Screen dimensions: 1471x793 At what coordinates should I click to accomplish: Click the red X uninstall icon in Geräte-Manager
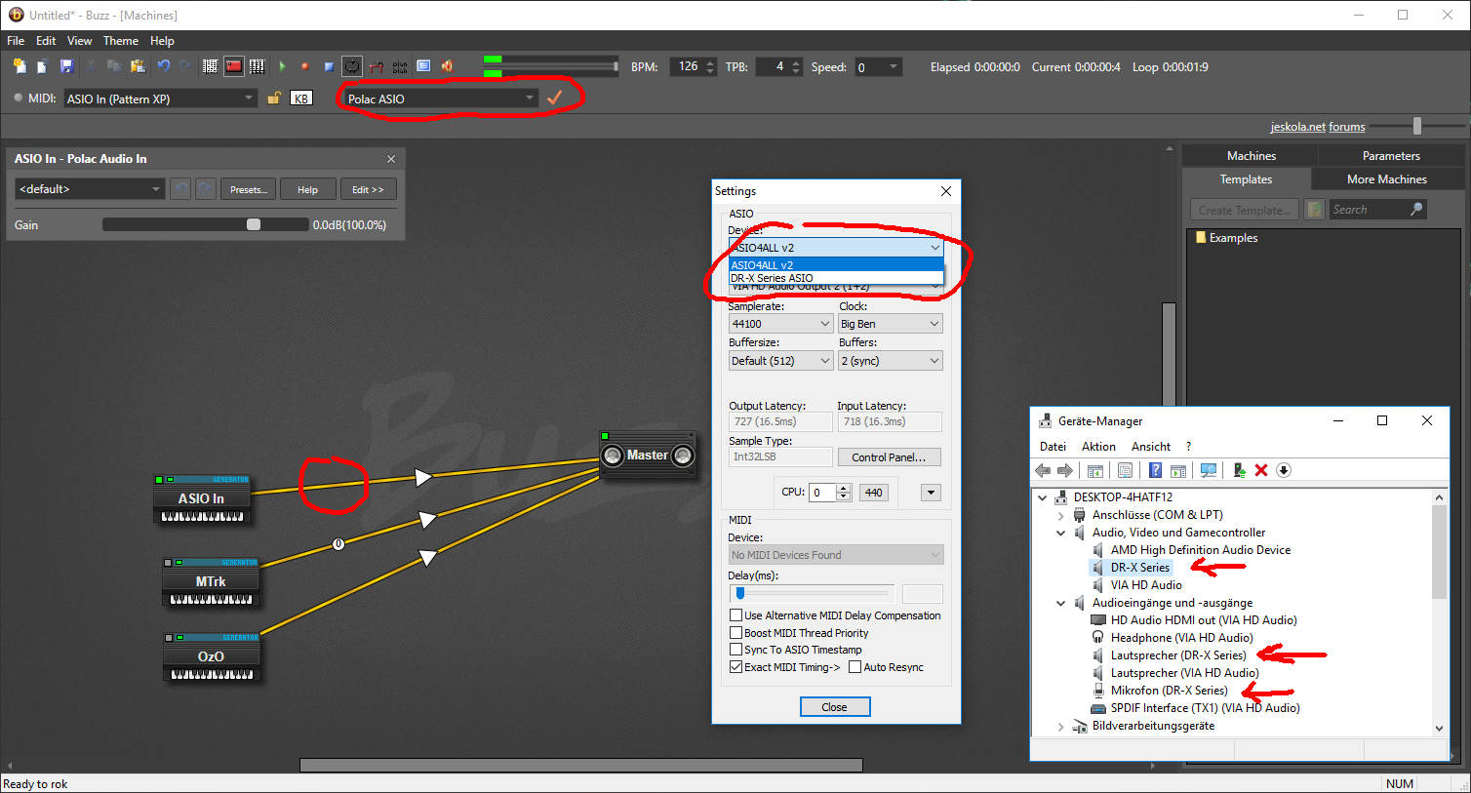(1260, 470)
